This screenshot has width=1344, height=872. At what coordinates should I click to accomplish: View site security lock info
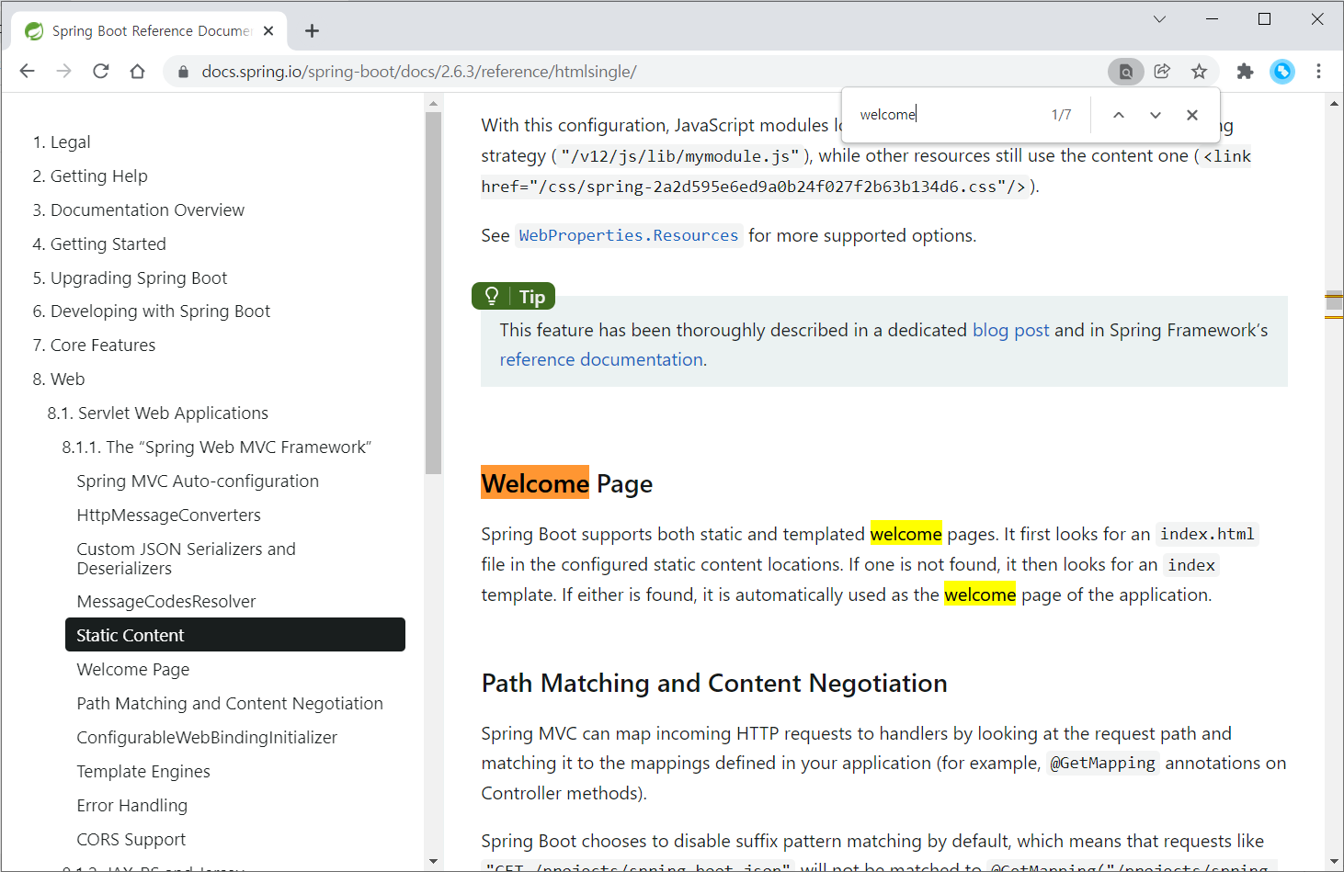183,72
